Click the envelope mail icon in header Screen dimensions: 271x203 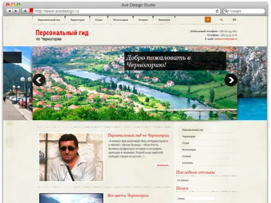click(x=234, y=20)
